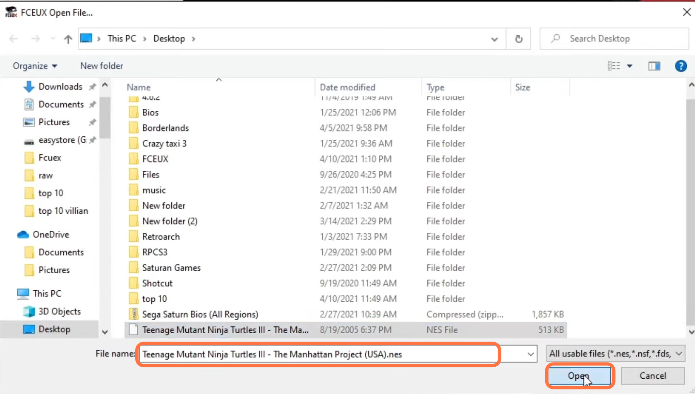Click Desktop in the address bar
The height and width of the screenshot is (394, 695).
click(x=169, y=38)
